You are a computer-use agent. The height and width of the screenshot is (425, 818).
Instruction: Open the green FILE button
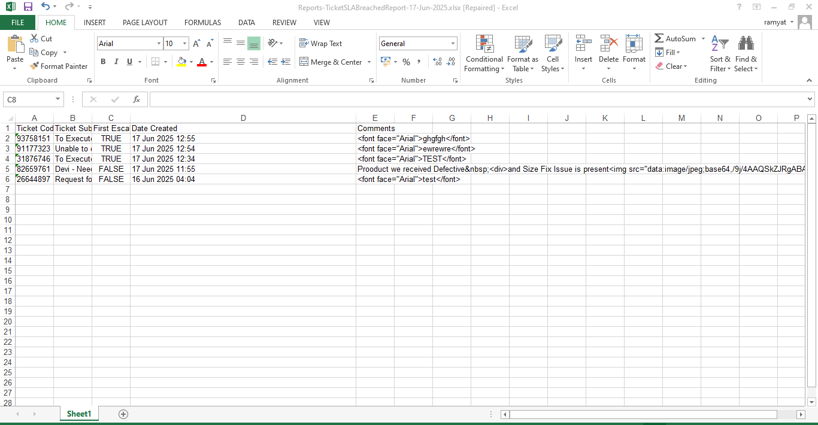(x=18, y=23)
